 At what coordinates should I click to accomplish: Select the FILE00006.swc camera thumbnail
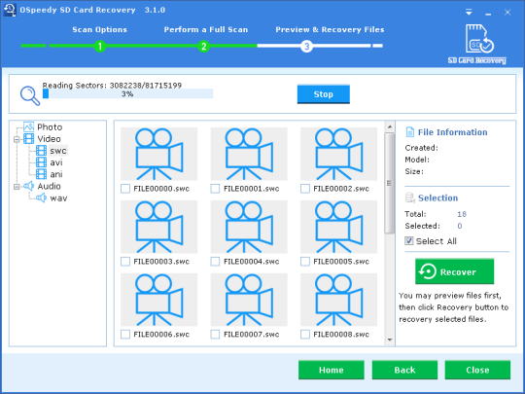159,300
